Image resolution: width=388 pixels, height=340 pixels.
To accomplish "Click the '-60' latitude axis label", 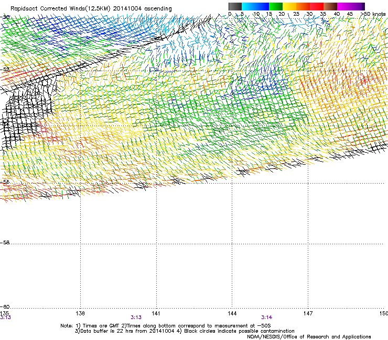I will point(5,307).
